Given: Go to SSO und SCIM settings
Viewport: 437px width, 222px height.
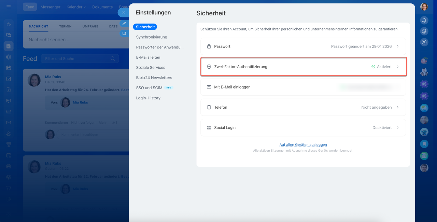Looking at the screenshot, I should pos(149,88).
